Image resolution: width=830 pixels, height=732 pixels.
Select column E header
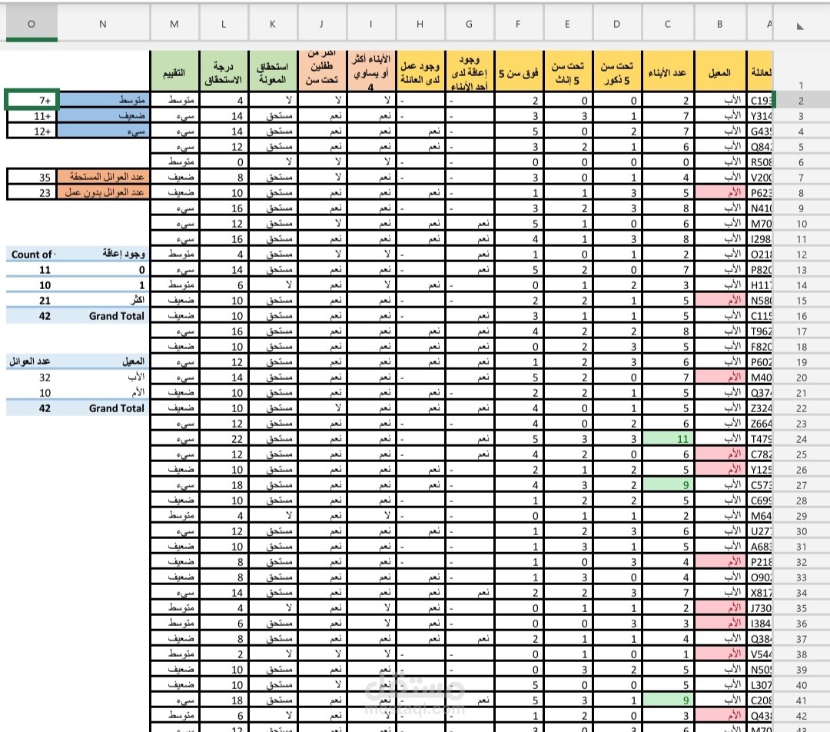tap(567, 24)
